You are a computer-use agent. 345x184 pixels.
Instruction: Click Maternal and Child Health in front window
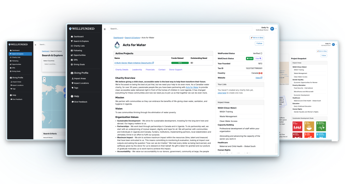[237, 147]
